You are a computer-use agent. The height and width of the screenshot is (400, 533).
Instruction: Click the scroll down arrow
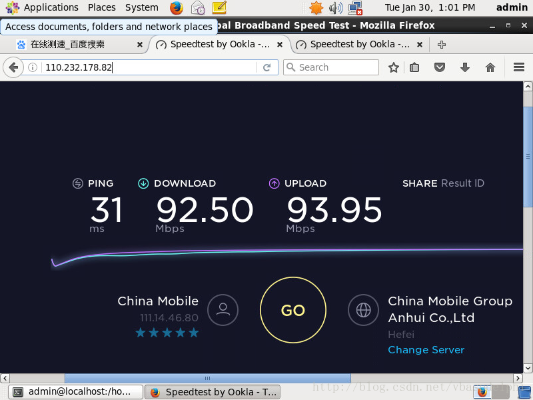528,368
